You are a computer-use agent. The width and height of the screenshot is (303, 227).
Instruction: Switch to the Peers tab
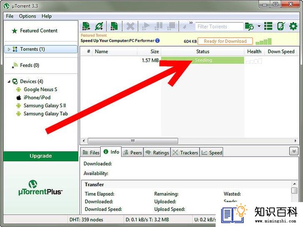coord(133,153)
